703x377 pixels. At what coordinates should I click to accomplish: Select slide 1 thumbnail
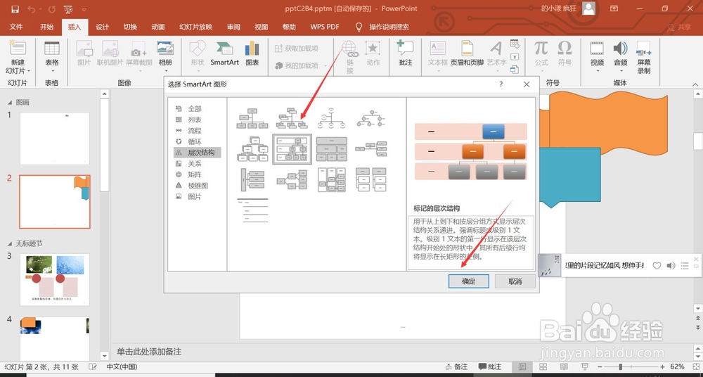55,139
